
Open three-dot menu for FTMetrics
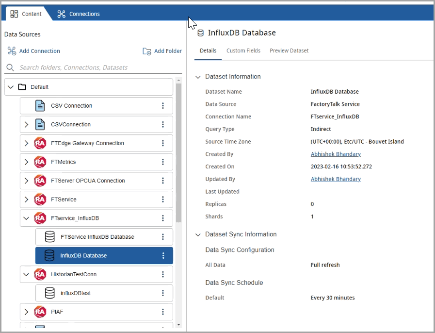(163, 162)
